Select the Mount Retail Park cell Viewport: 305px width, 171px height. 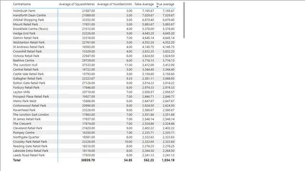click(25, 24)
